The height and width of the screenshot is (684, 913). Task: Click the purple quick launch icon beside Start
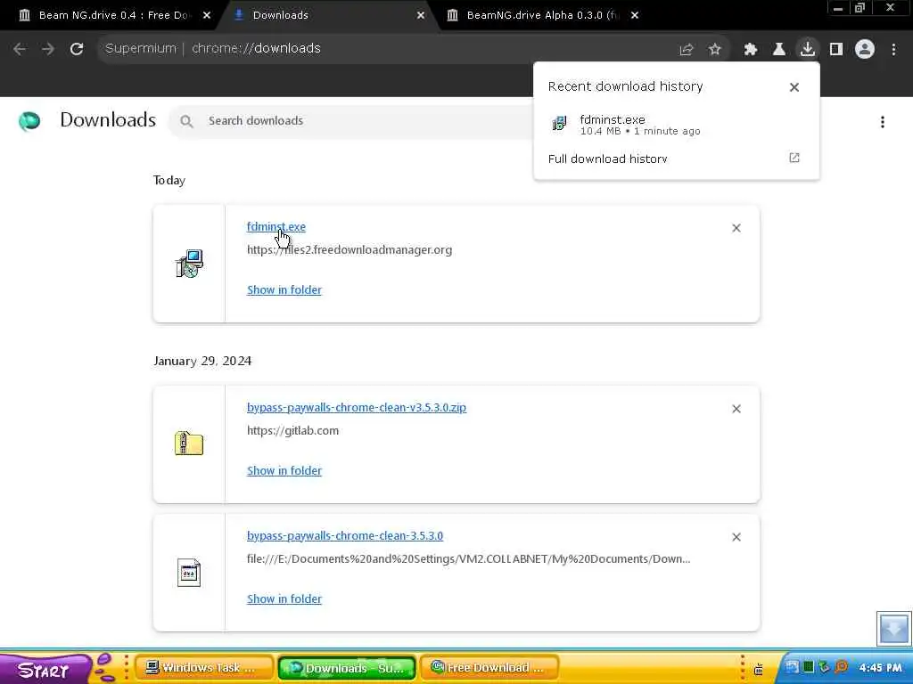pos(105,668)
